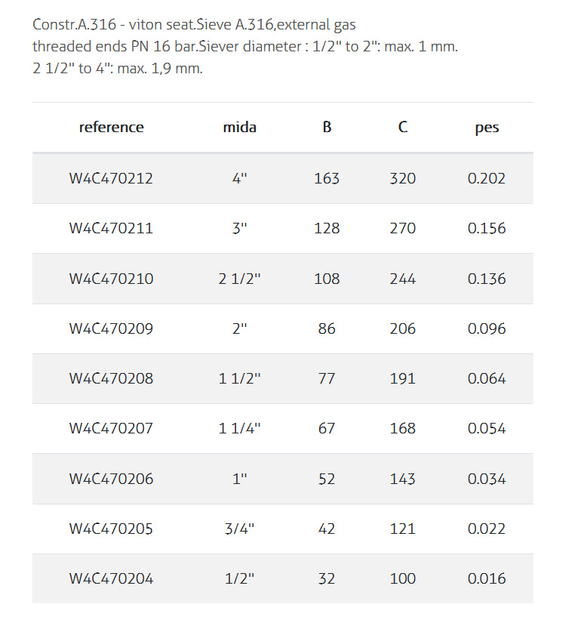Select reference W4C470206
The image size is (587, 632).
click(111, 479)
